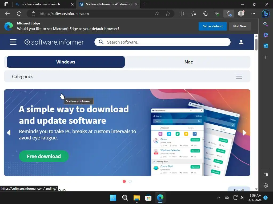Viewport: 273px width, 204px height.
Task: Click the Categories label
Action: pyautogui.click(x=22, y=76)
